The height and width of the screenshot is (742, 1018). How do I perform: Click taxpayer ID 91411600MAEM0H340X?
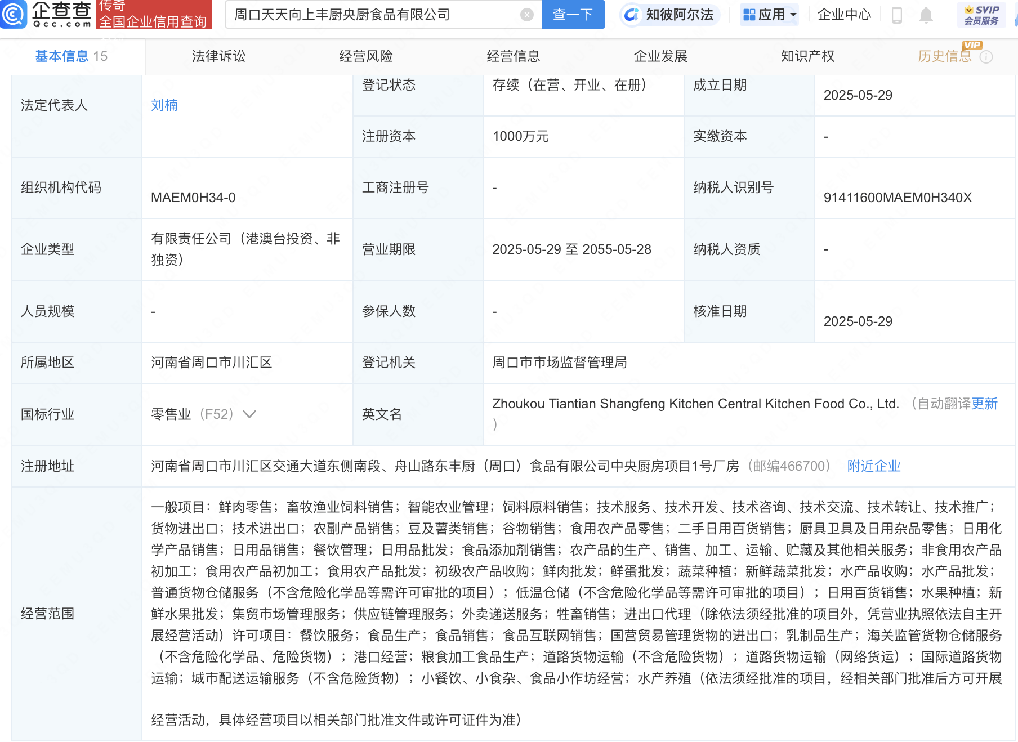click(x=898, y=198)
